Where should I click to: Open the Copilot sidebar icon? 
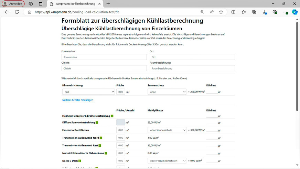point(294,12)
